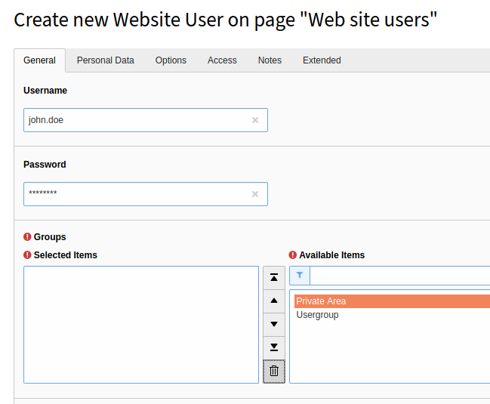This screenshot has height=404, width=490.
Task: Click the error icon beside Available Items
Action: tap(292, 255)
